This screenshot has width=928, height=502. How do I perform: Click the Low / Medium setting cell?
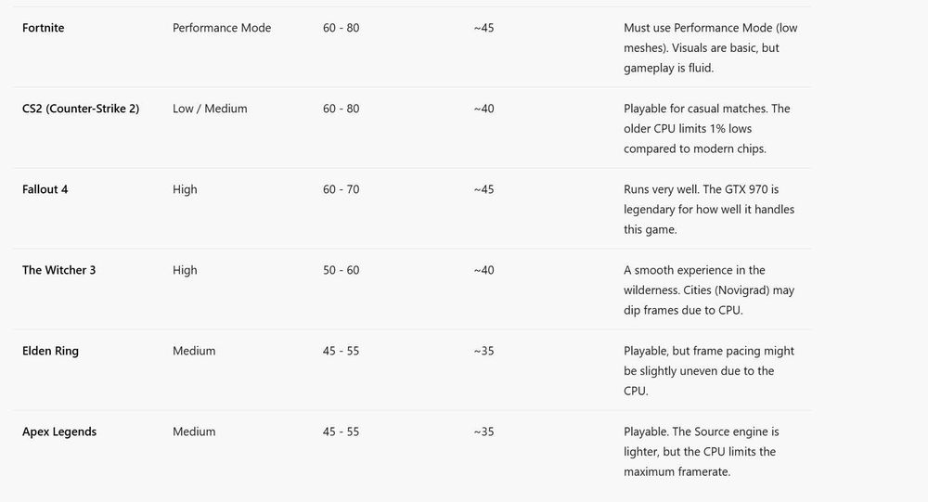point(210,109)
